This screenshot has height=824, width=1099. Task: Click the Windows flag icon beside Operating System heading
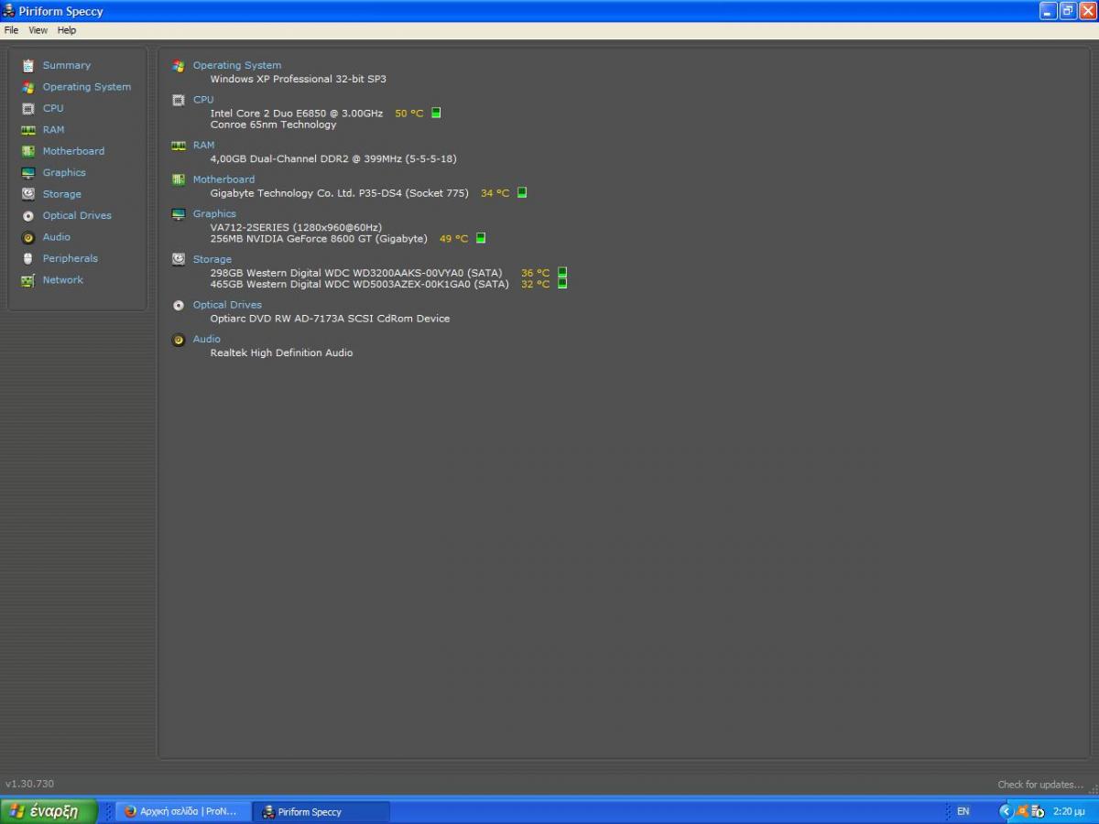179,66
